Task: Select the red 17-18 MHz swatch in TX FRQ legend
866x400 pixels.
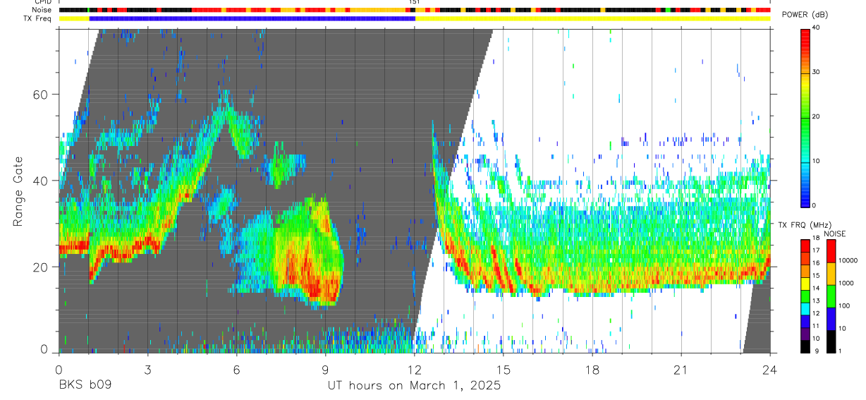Action: pyautogui.click(x=805, y=246)
